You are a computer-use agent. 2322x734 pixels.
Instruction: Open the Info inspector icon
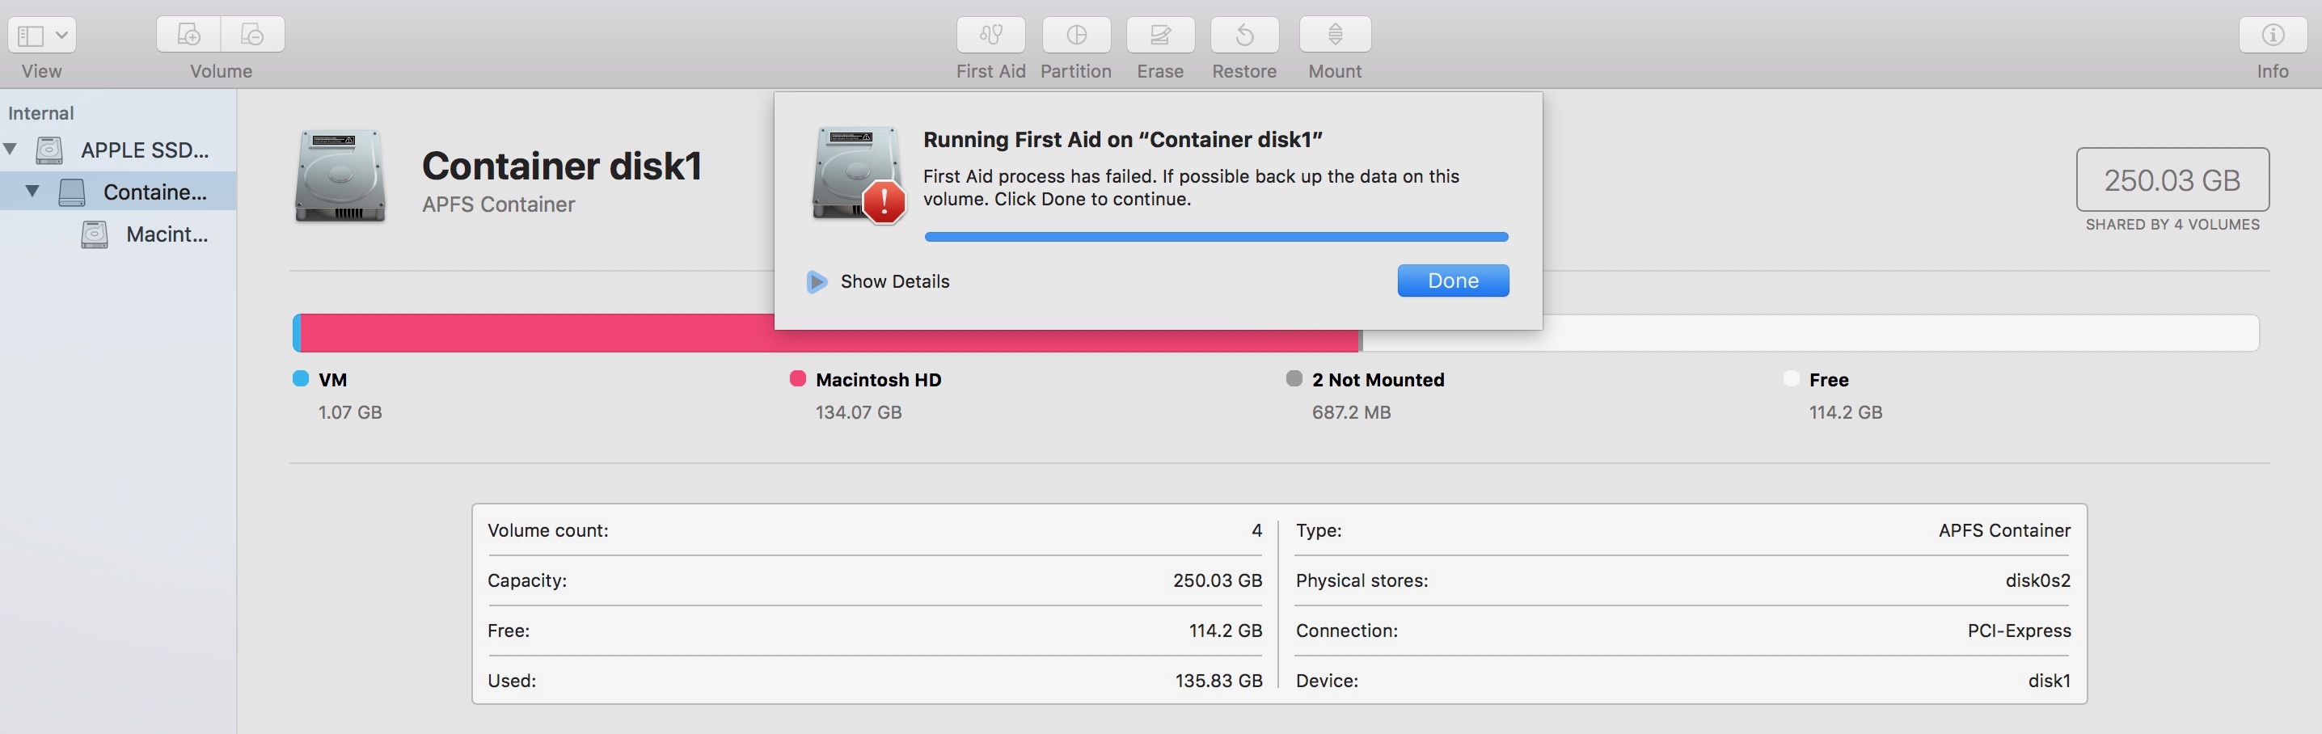pos(2273,36)
